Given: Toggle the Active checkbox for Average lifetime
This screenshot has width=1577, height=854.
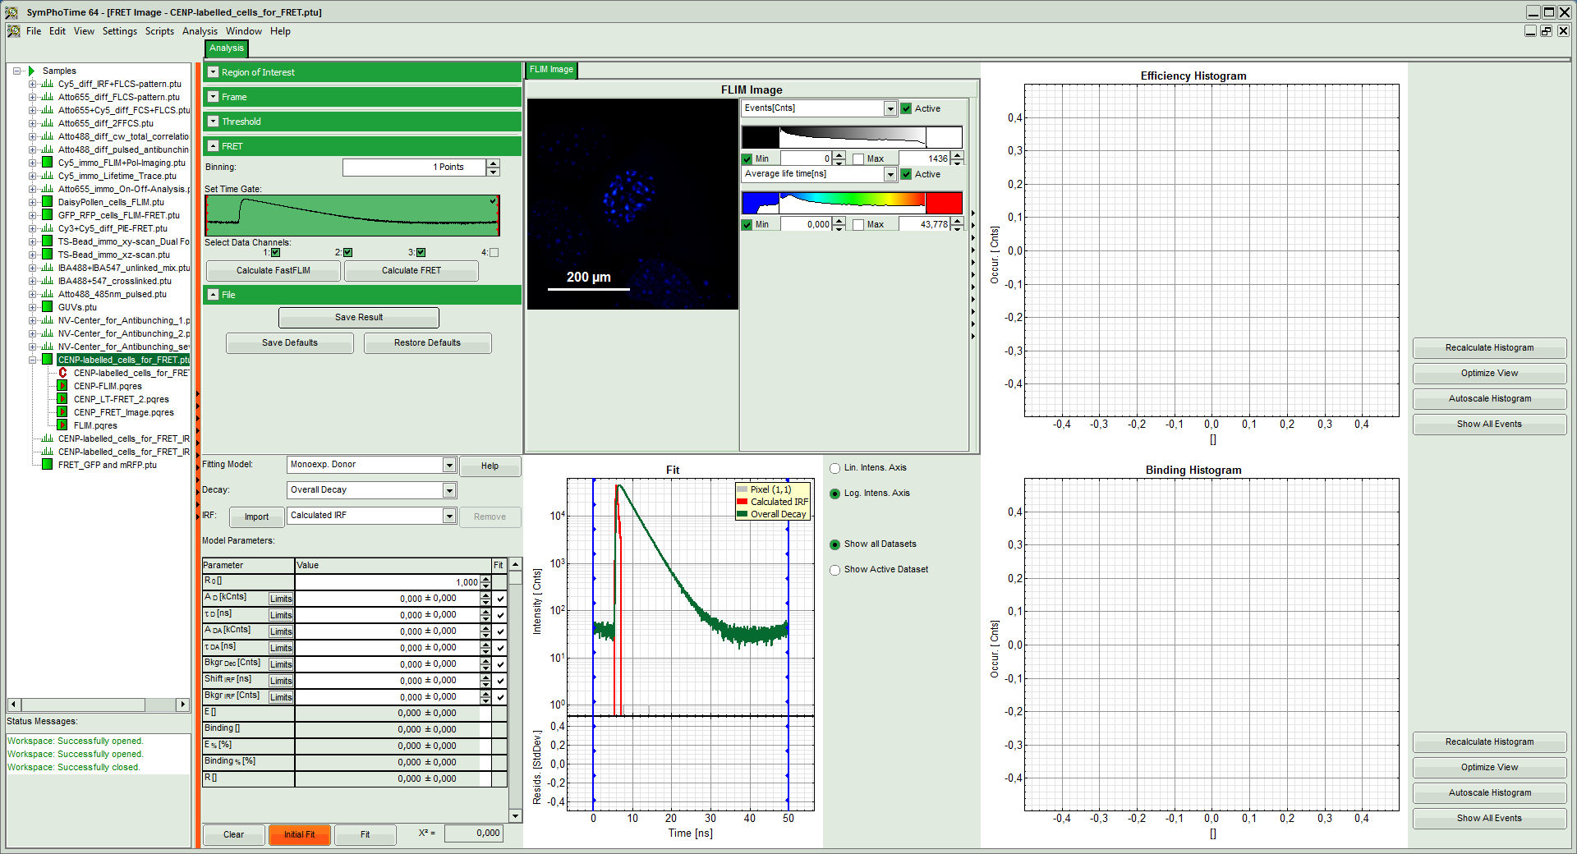Looking at the screenshot, I should coord(906,174).
